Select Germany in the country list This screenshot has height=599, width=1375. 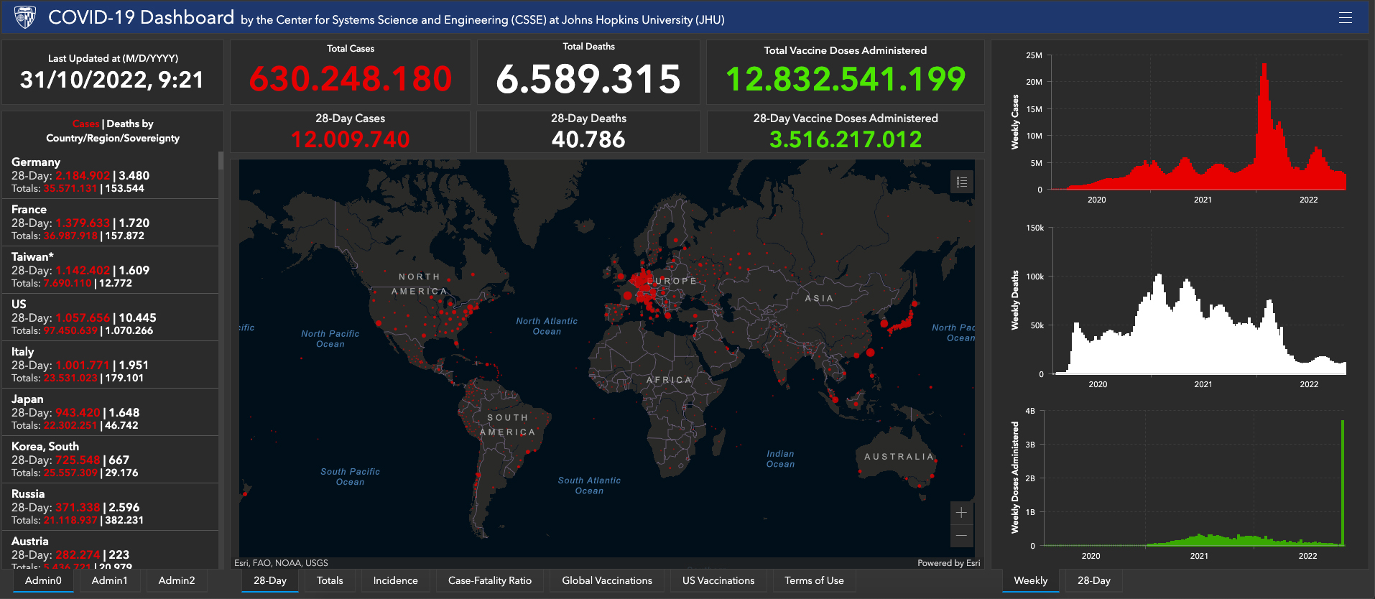[111, 175]
